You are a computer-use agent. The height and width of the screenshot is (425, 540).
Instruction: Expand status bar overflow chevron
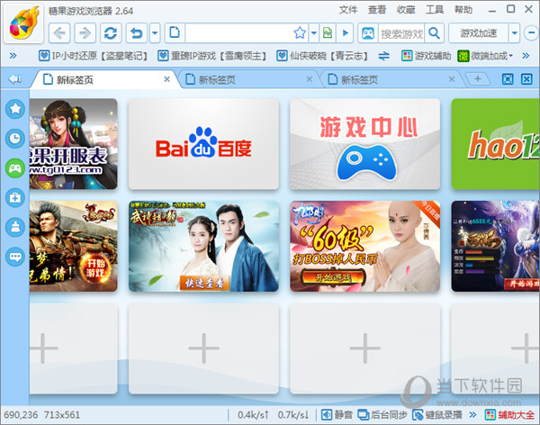pyautogui.click(x=473, y=415)
